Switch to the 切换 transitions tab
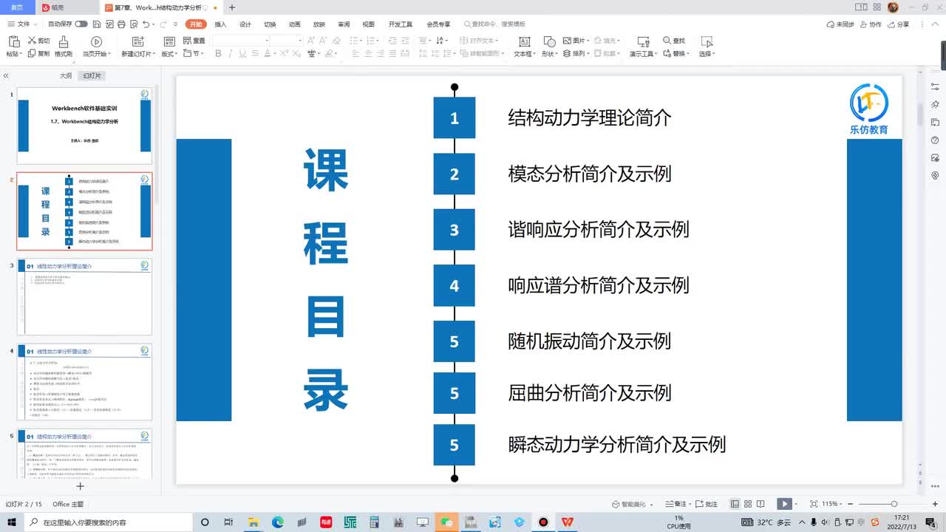Screen dimensions: 946x532 coord(270,24)
